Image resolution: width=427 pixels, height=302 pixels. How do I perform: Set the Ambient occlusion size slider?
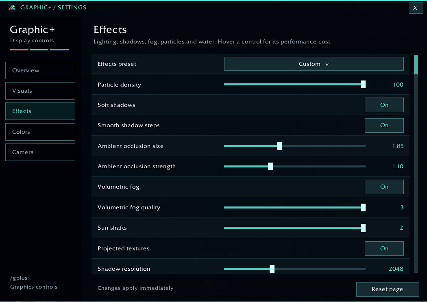click(x=295, y=146)
